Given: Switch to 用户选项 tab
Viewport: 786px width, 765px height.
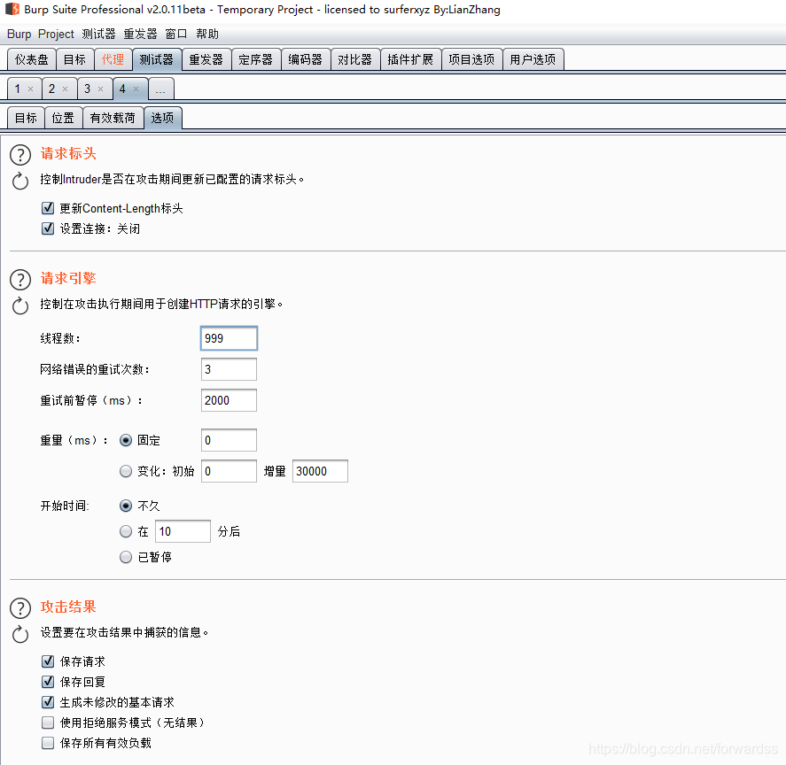Looking at the screenshot, I should coord(533,59).
